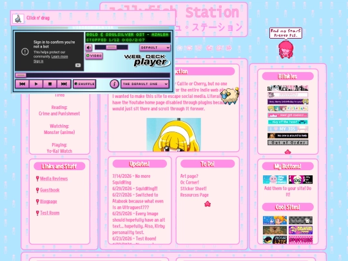Click the blue Jelly Fish Station button
Viewport: 348px width, 261px height.
point(275,180)
